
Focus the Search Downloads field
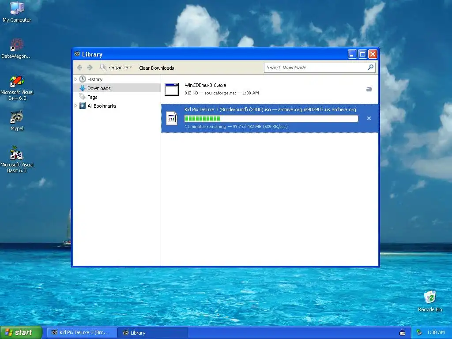click(320, 68)
